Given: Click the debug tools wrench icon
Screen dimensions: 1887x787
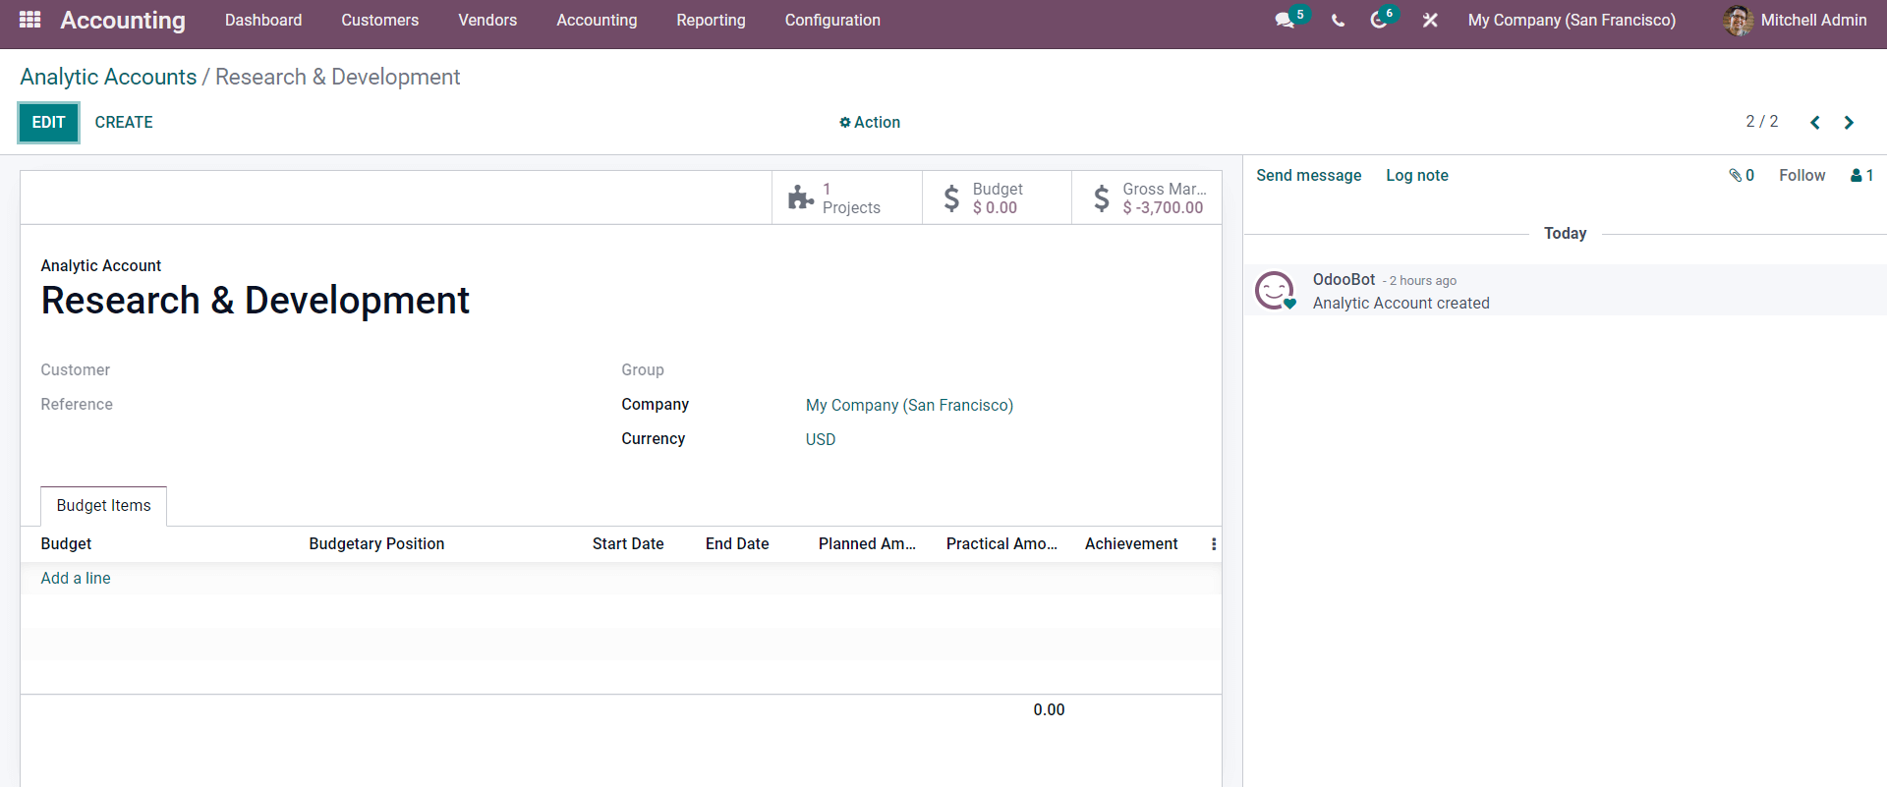Looking at the screenshot, I should pos(1430,20).
